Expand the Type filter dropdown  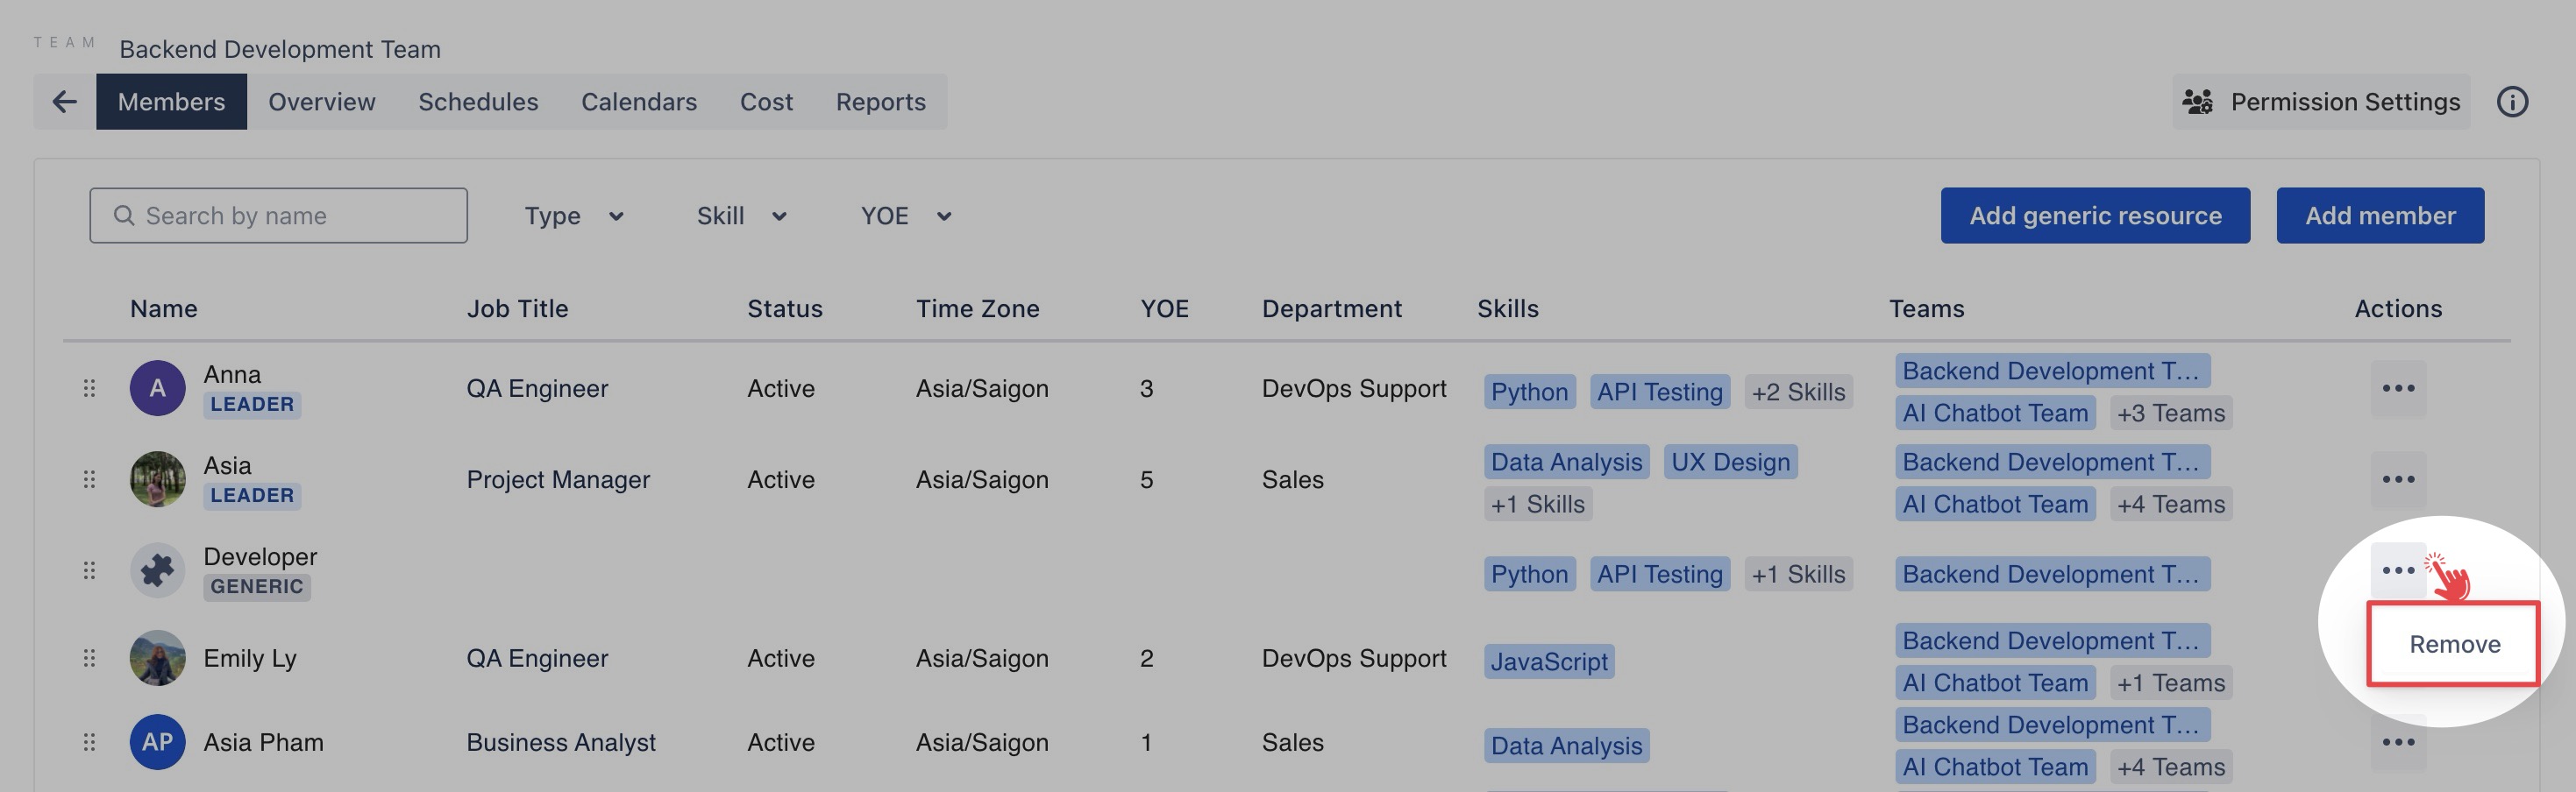[x=573, y=216]
